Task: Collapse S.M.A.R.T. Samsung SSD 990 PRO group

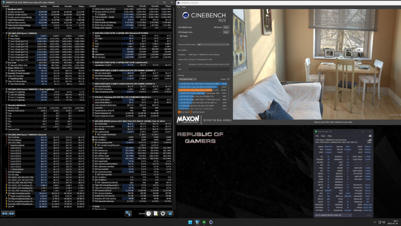Action: point(90,97)
